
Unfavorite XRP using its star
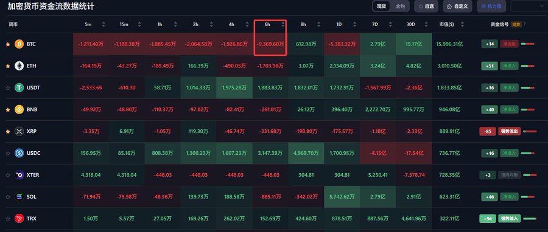[x=8, y=131]
